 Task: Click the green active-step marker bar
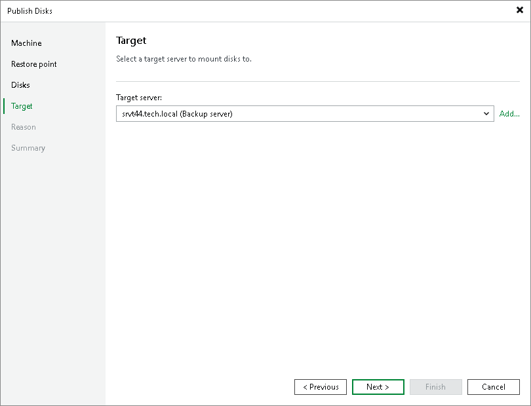(4, 106)
